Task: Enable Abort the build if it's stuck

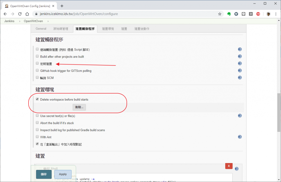Action: point(37,123)
